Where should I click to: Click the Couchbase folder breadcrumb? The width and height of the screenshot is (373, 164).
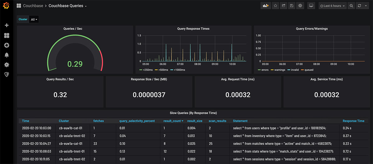pyautogui.click(x=33, y=6)
